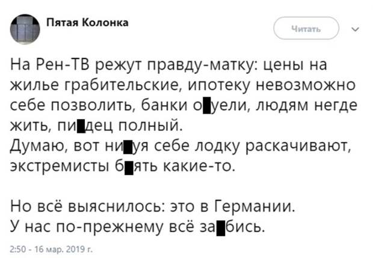Image resolution: width=373 pixels, height=258 pixels.
Task: Click the black censor bar in пи█дец
Action: [82, 126]
